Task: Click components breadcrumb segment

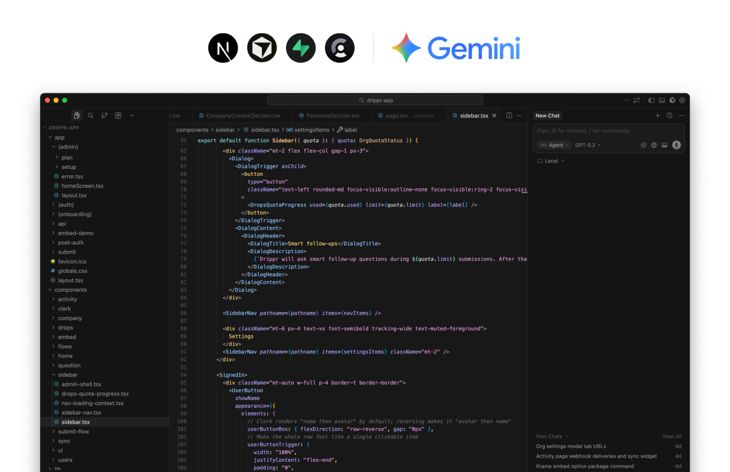Action: point(192,130)
